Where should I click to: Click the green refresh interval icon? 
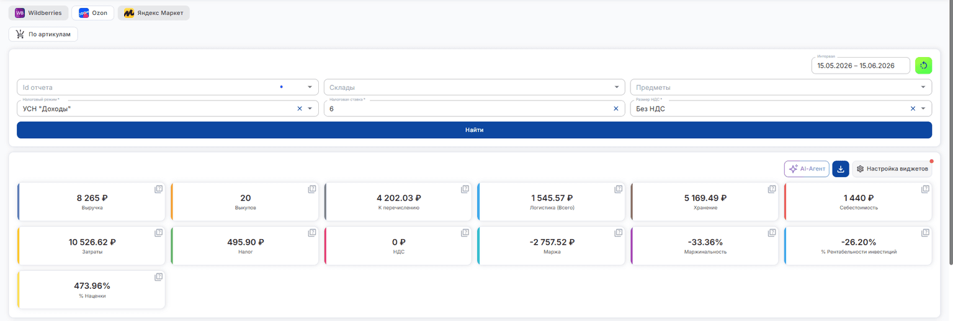923,65
